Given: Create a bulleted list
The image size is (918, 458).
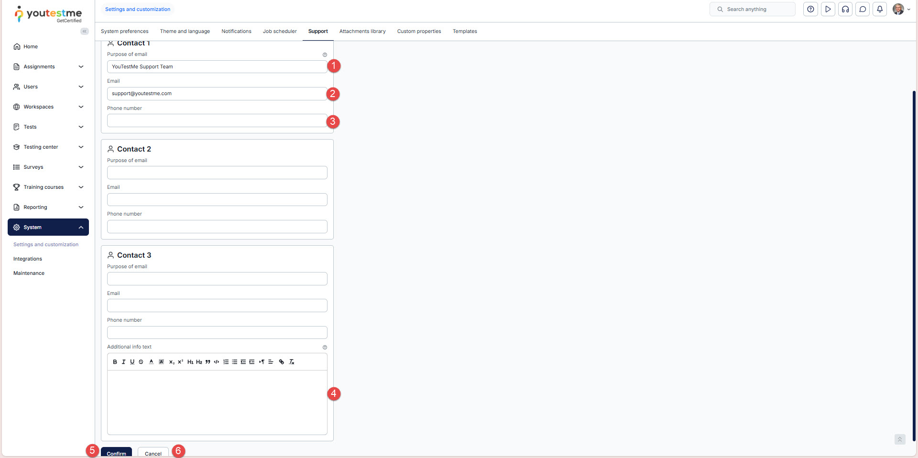Looking at the screenshot, I should pyautogui.click(x=235, y=362).
